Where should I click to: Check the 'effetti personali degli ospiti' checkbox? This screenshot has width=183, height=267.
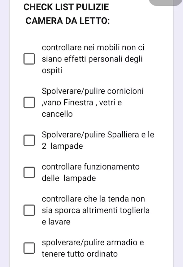pos(29,59)
